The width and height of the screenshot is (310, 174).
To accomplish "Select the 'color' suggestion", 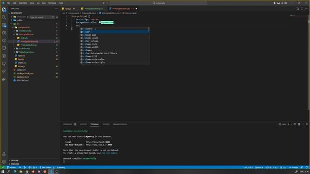I will point(115,32).
